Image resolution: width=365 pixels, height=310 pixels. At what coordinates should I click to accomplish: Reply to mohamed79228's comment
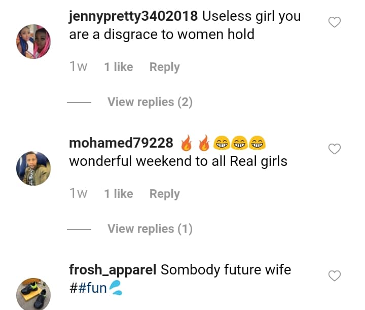(164, 194)
